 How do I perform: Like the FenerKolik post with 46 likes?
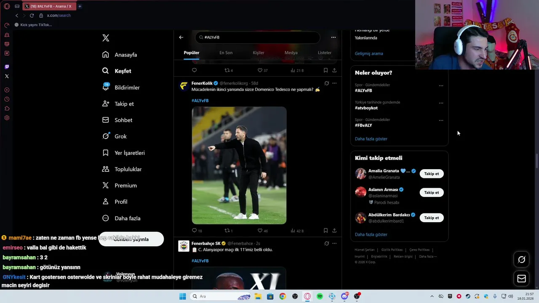click(263, 231)
